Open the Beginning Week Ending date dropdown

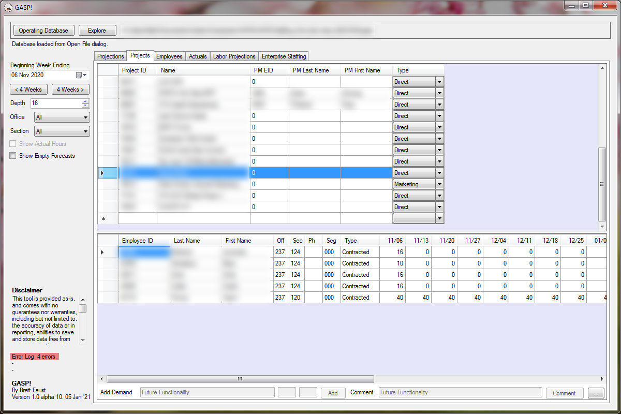85,75
